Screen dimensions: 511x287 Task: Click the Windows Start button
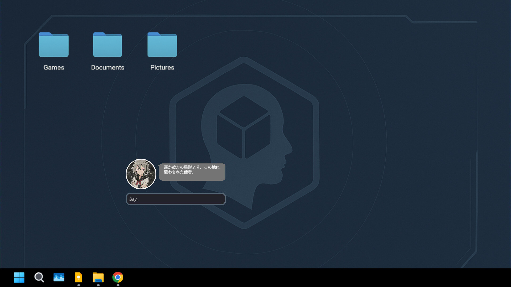click(19, 277)
